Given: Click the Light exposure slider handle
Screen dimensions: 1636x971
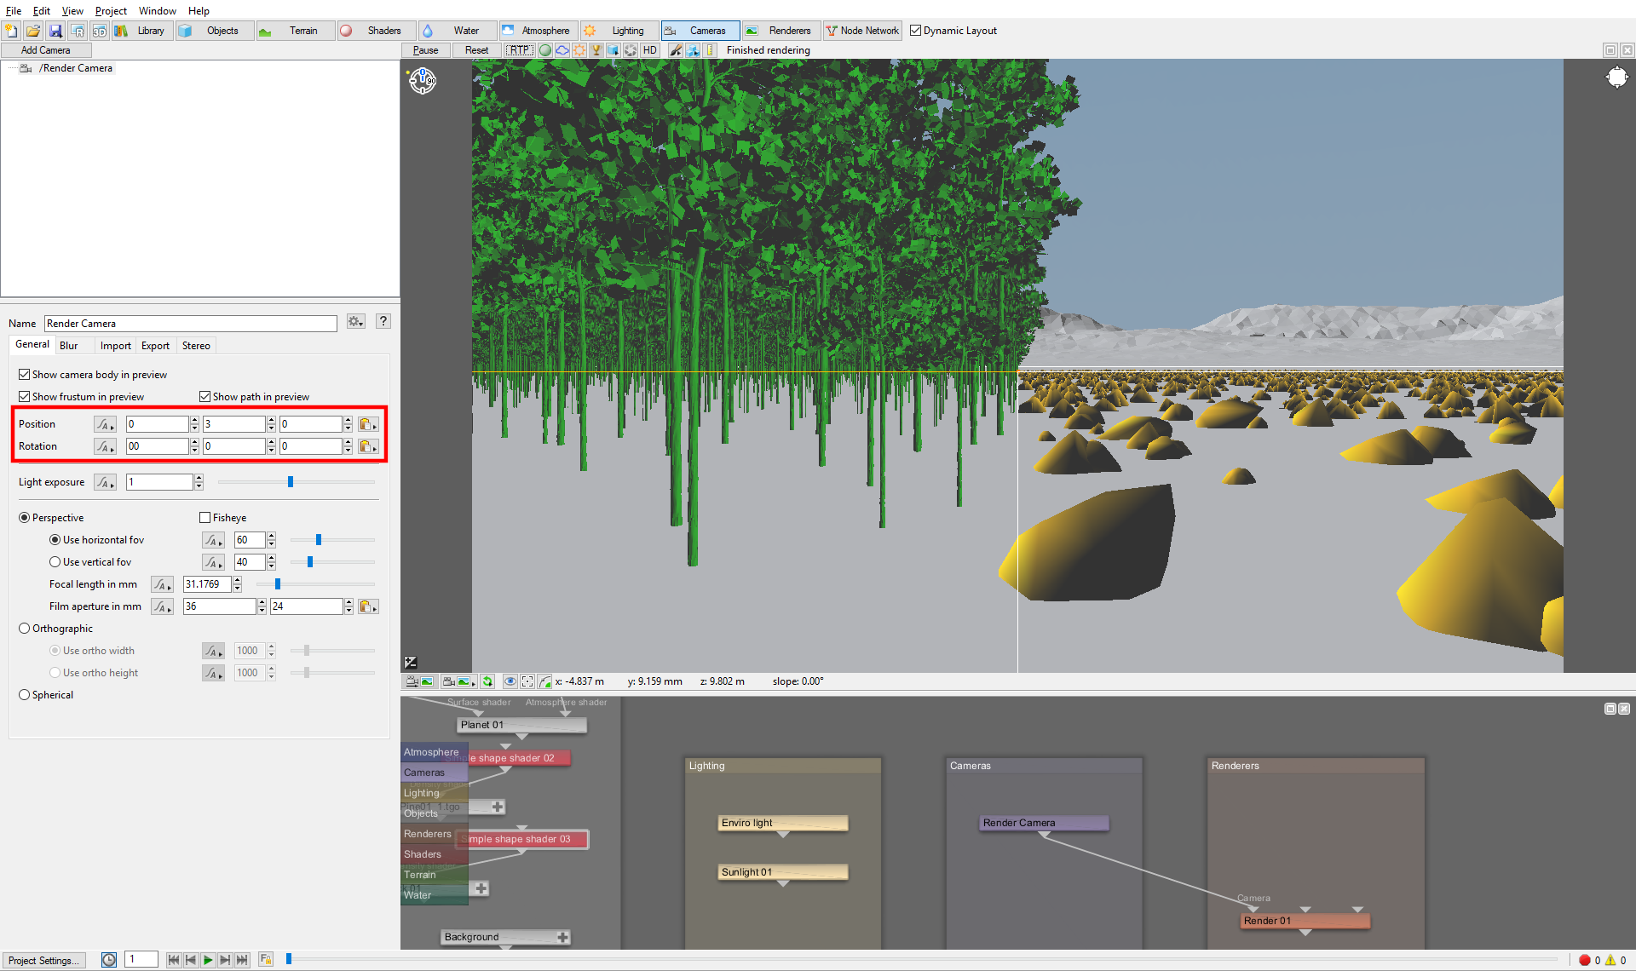Looking at the screenshot, I should coord(291,482).
